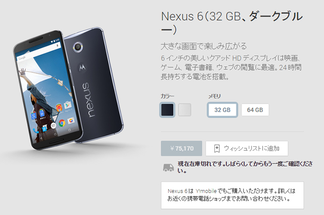Click the home navigation button on phone screen
This screenshot has width=324, height=215.
(x=55, y=134)
